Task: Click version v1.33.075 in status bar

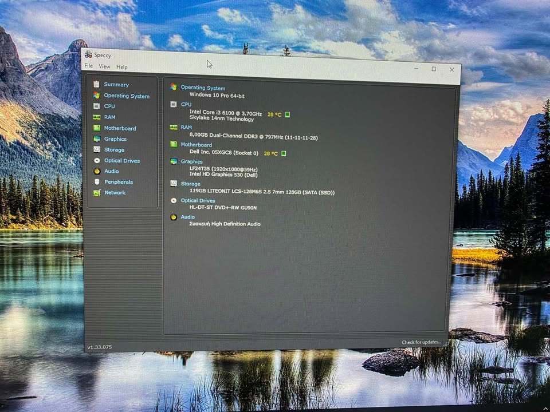Action: point(100,347)
